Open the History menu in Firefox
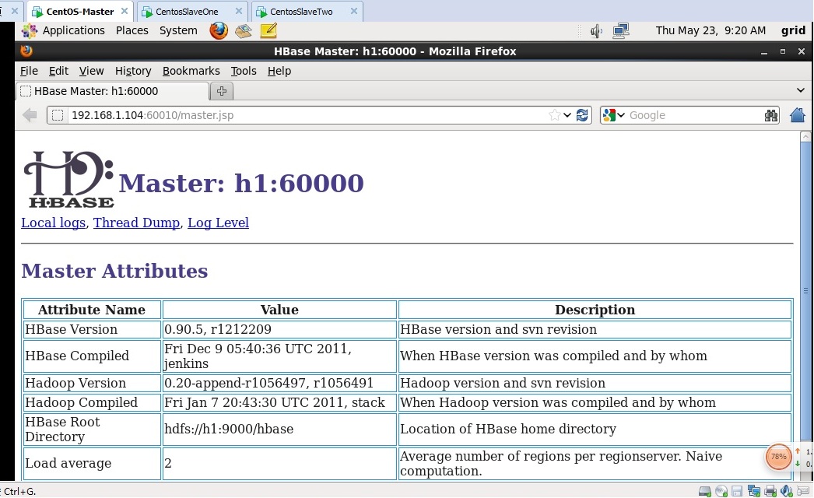 click(132, 71)
